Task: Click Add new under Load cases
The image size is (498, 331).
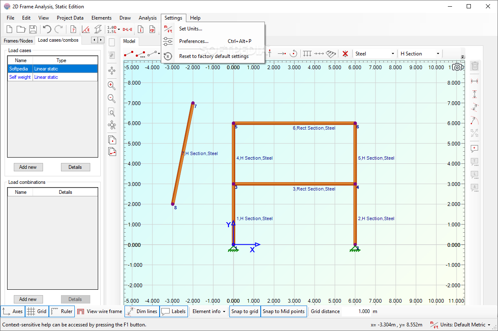Action: point(28,167)
